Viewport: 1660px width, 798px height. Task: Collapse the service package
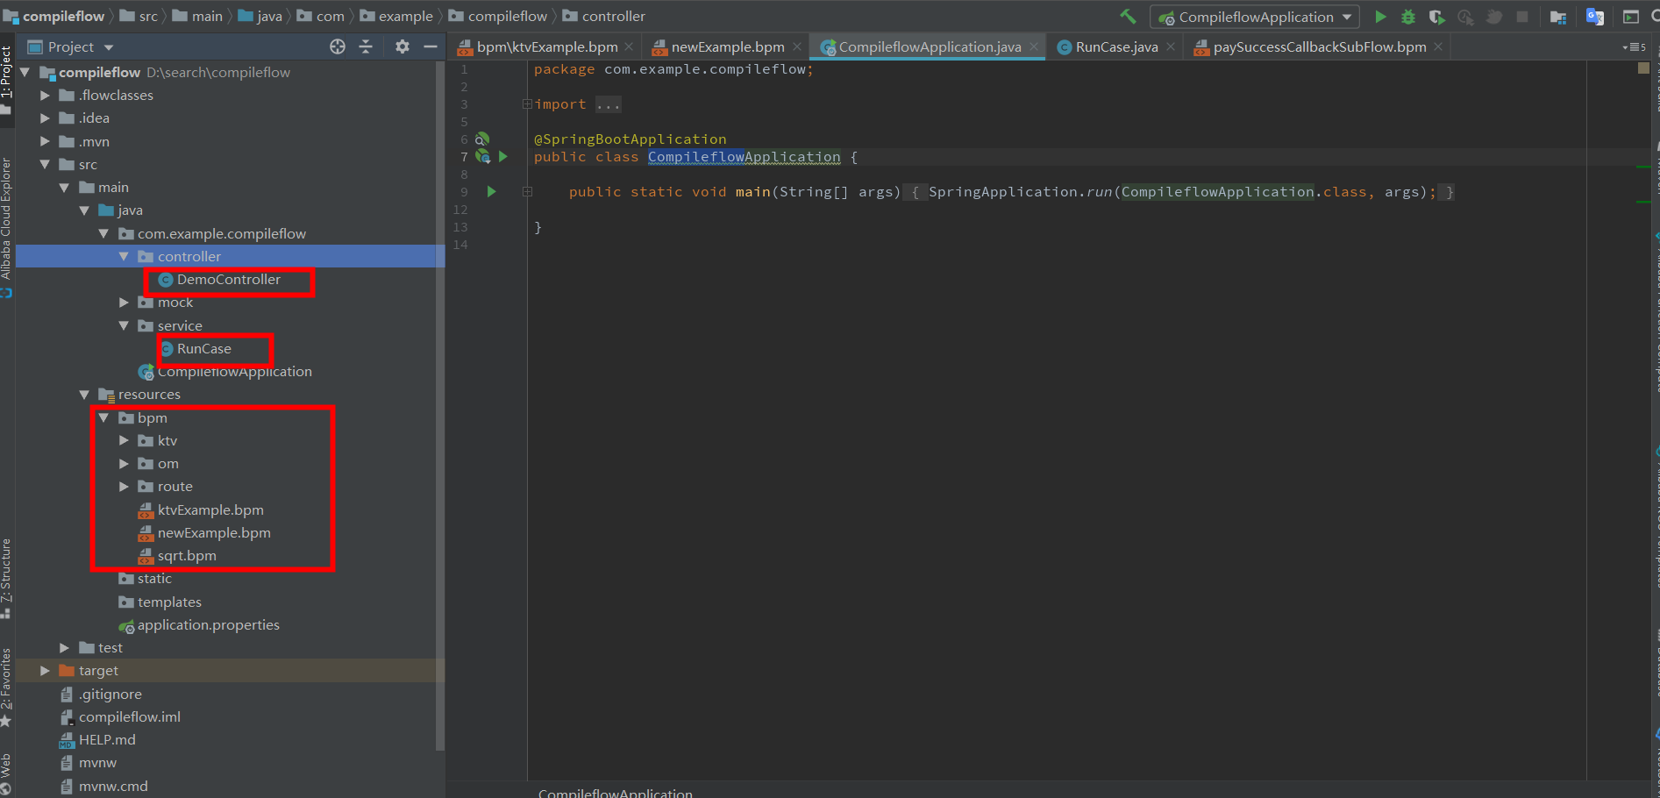124,325
